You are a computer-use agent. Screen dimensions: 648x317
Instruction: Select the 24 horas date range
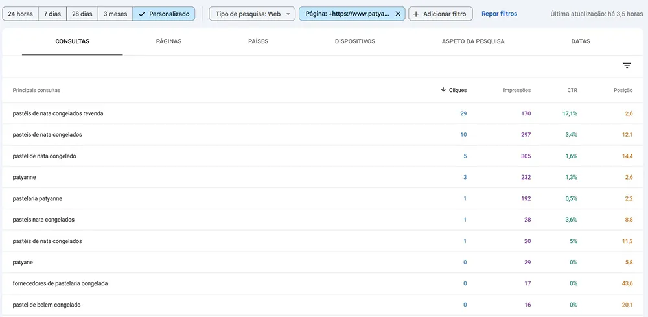pos(20,14)
